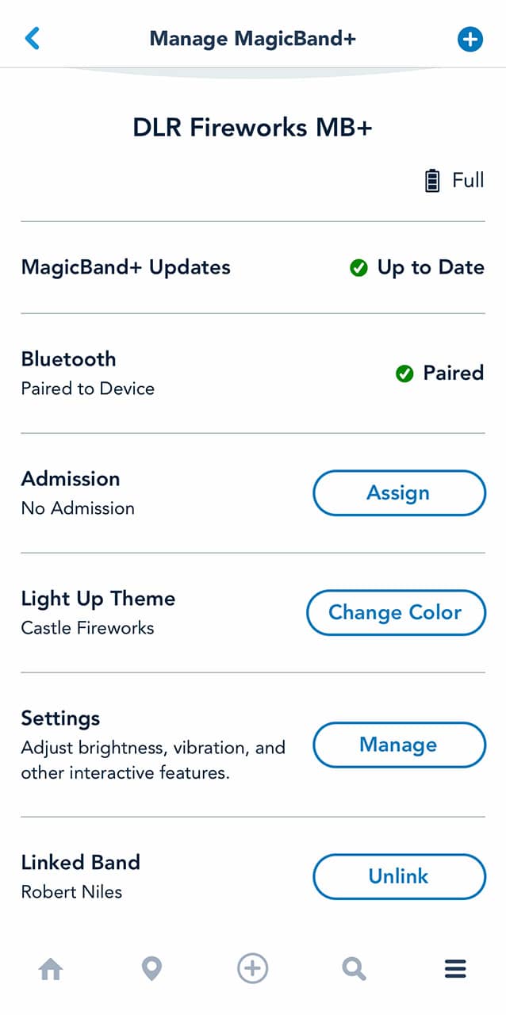Image resolution: width=506 pixels, height=1015 pixels.
Task: Tap the green Paired checkmark
Action: pos(404,373)
